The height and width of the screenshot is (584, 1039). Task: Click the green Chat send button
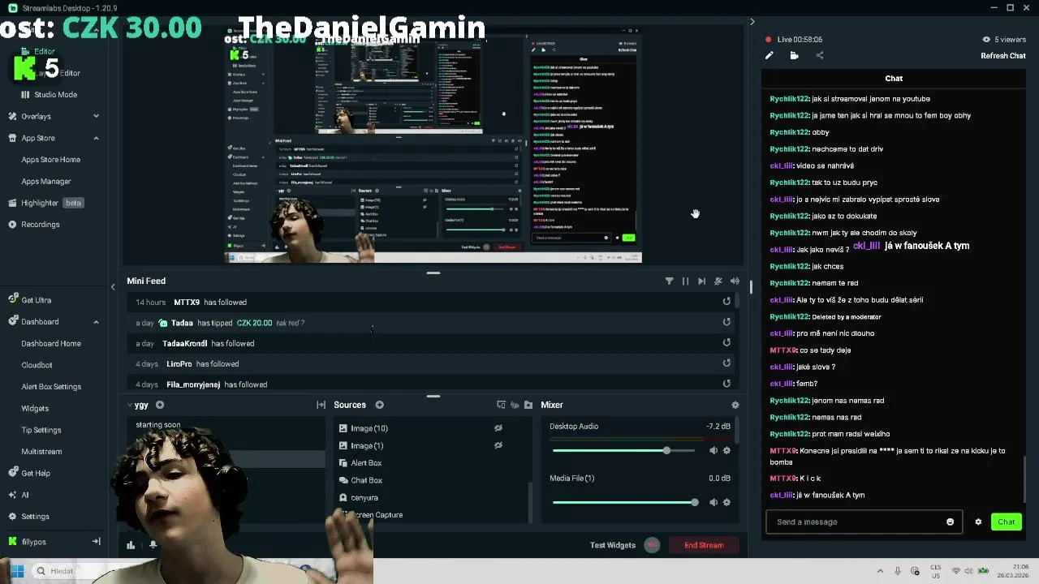[x=1006, y=522]
